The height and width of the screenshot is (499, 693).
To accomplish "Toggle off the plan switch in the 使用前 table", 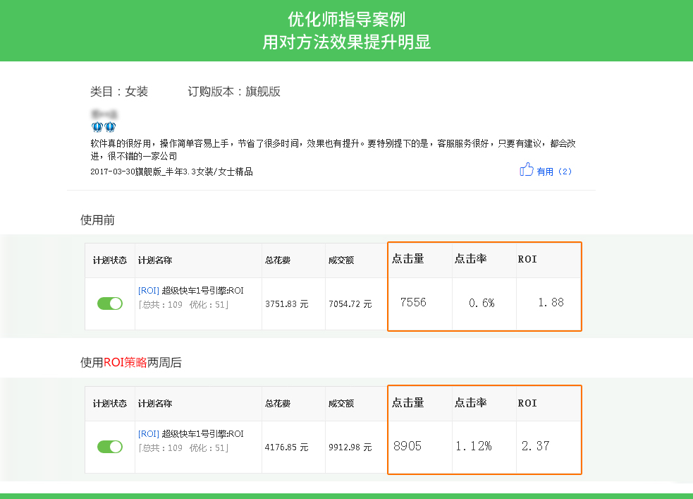I will 109,303.
